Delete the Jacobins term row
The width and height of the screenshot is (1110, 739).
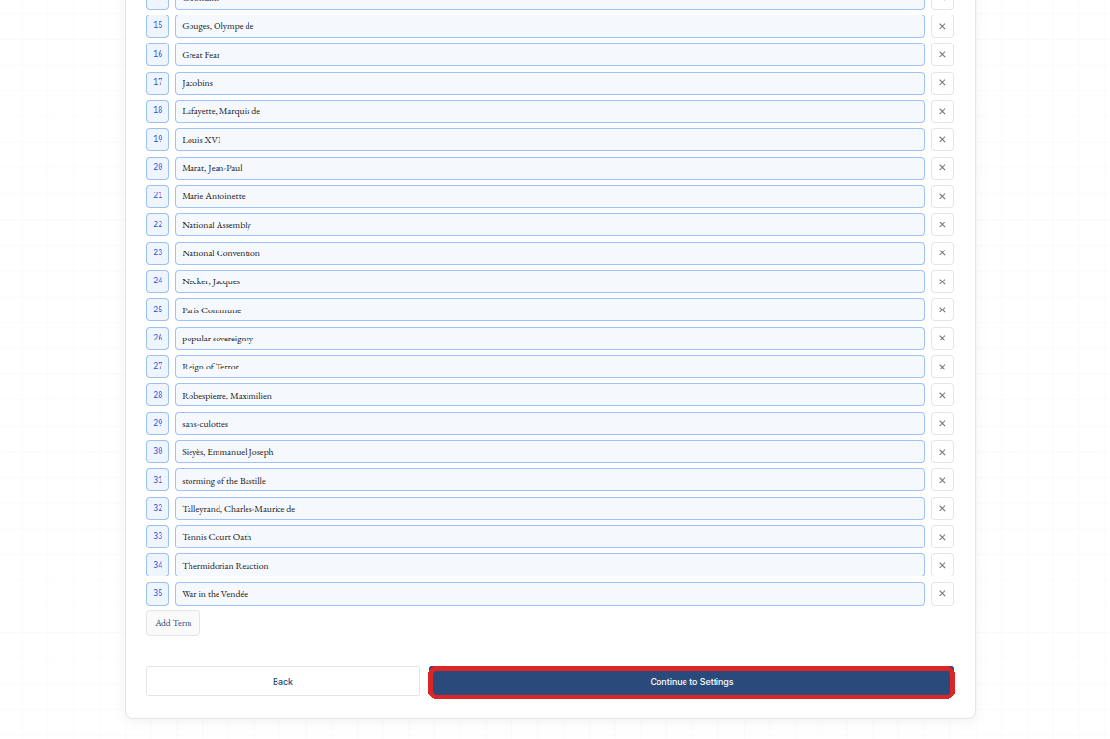(x=942, y=83)
